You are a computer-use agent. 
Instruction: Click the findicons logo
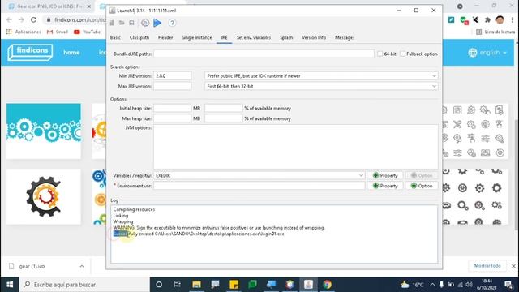tap(30, 52)
